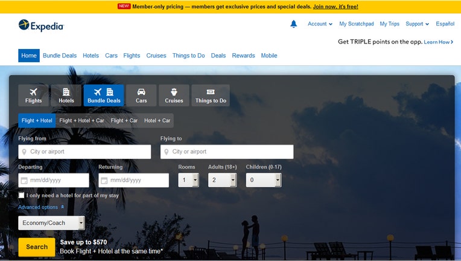Click the Flying from location pin icon
Screen dimensions: 461x261
click(x=24, y=152)
